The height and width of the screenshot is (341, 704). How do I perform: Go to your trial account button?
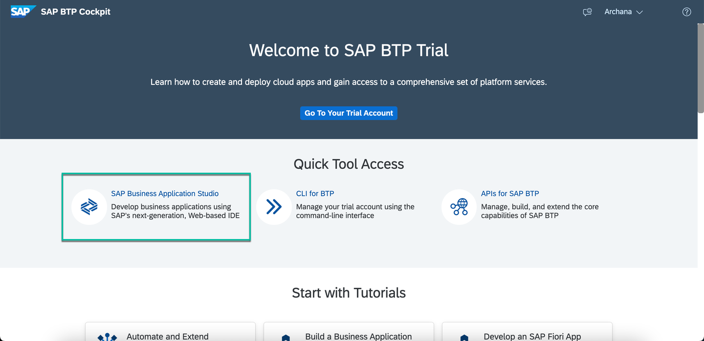[x=349, y=113]
